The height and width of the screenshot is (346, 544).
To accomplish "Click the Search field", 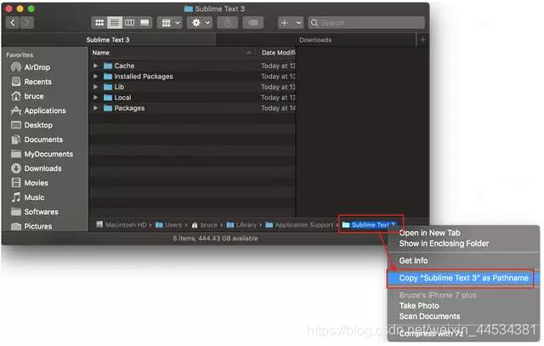I will click(366, 23).
